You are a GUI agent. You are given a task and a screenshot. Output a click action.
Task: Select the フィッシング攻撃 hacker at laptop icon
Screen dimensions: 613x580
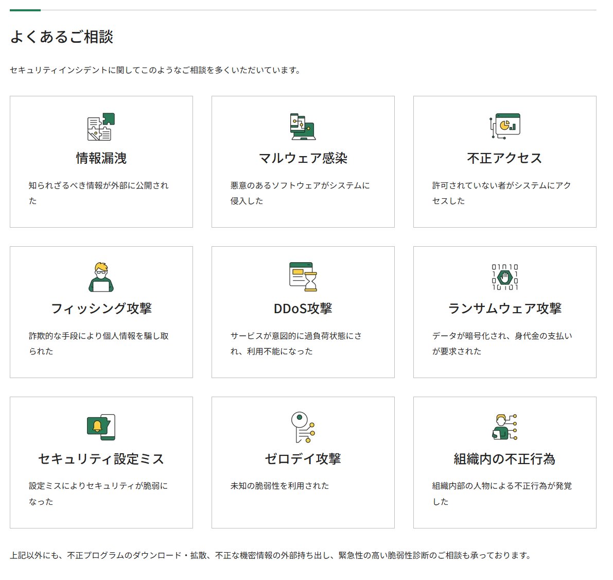coord(101,277)
